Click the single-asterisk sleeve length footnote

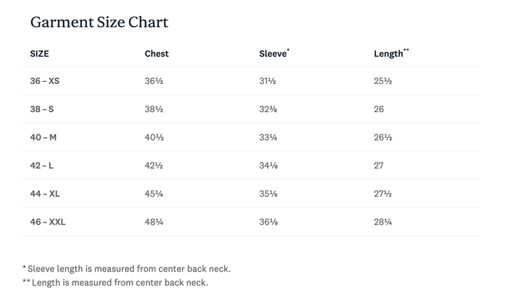point(126,268)
